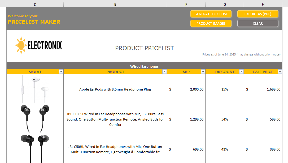The width and height of the screenshot is (288, 163).
Task: Select column G header
Action: [x=225, y=5]
